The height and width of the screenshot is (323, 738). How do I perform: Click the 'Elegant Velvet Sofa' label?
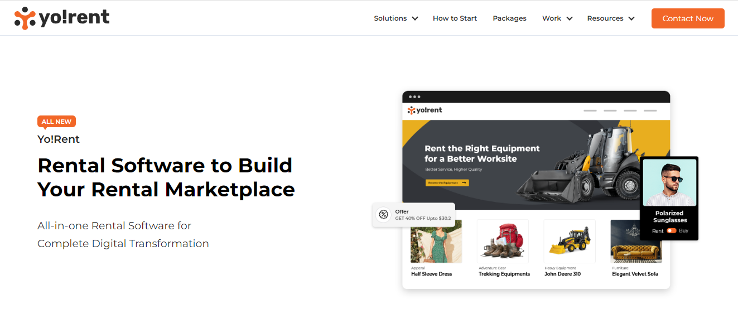635,274
